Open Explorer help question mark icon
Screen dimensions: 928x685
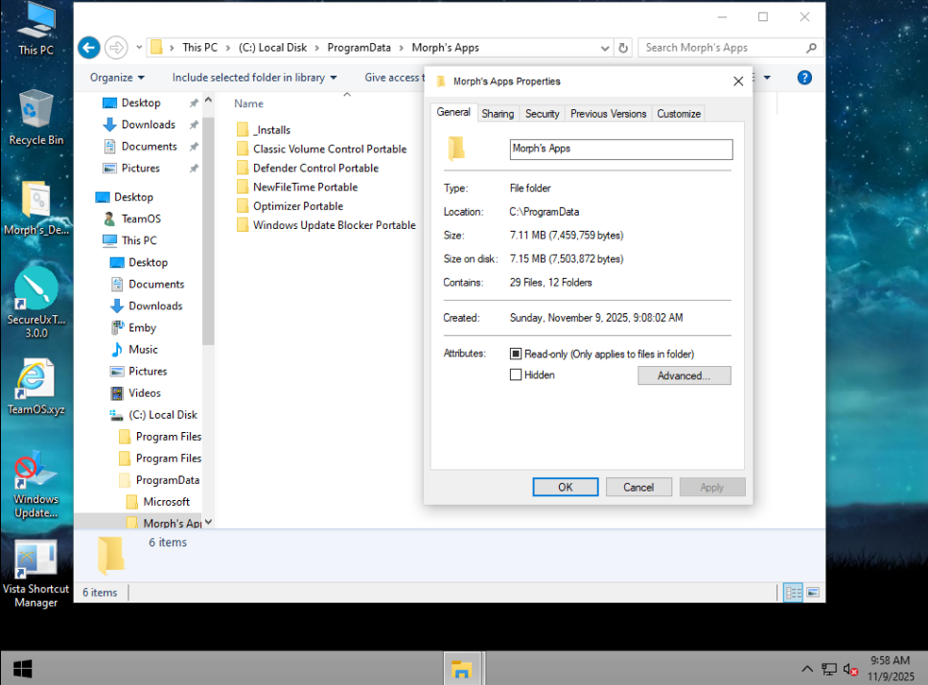point(804,78)
